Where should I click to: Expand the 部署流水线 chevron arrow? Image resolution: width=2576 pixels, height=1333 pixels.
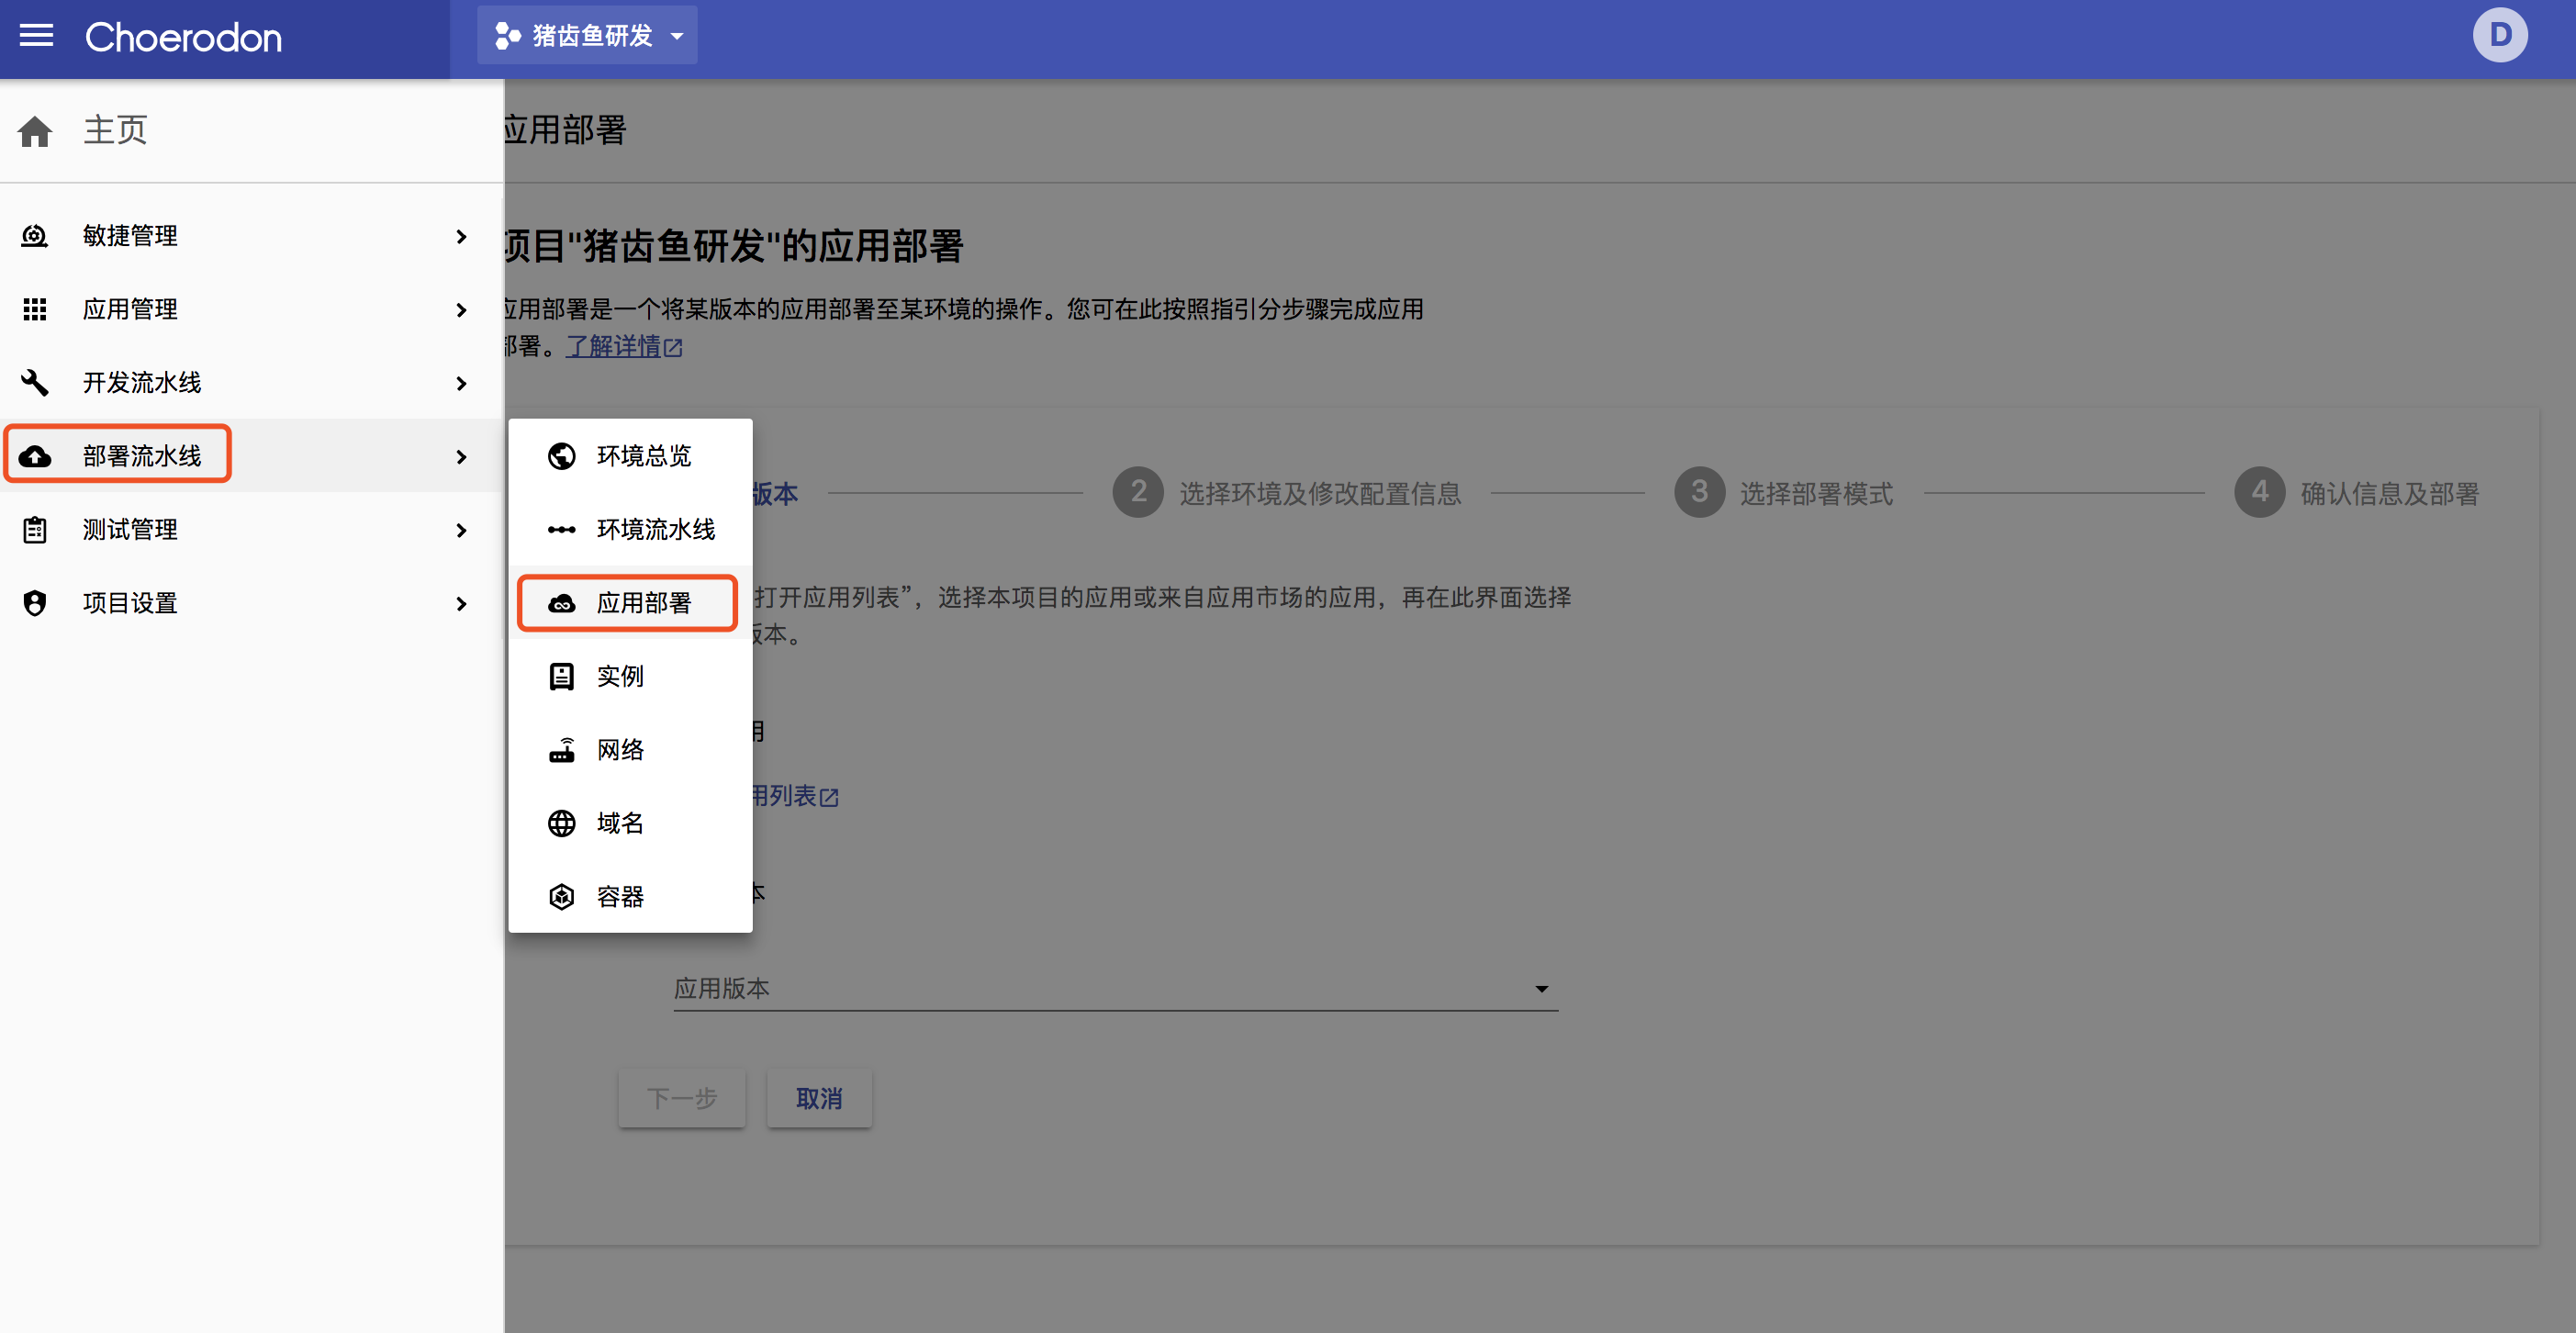[x=461, y=457]
